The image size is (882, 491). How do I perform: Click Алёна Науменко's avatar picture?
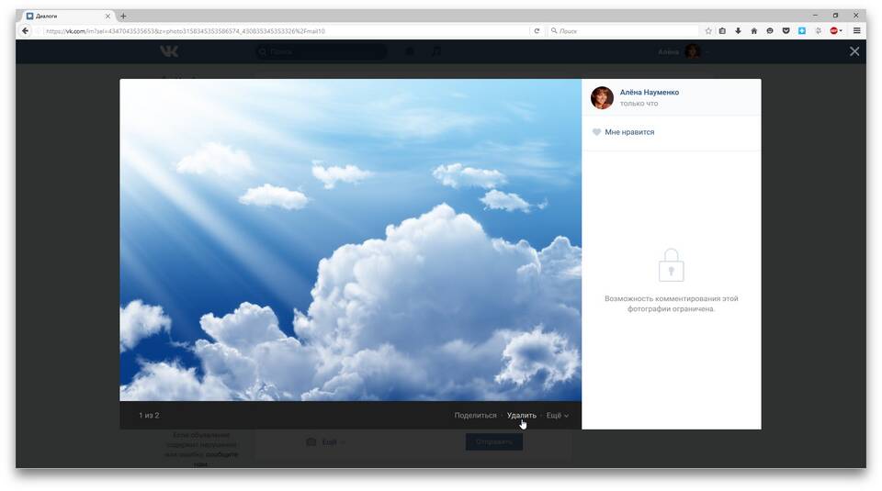(x=602, y=98)
